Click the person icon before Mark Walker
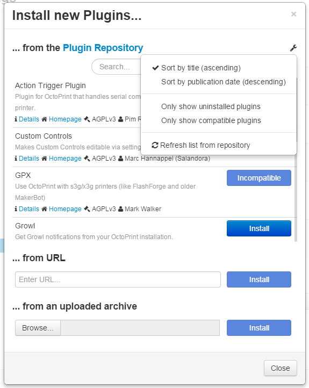Image resolution: width=309 pixels, height=388 pixels. click(x=121, y=209)
